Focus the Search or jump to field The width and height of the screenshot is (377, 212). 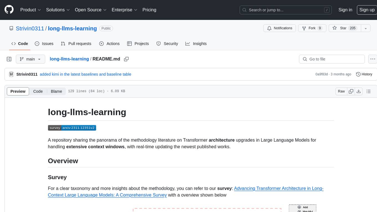click(x=286, y=10)
